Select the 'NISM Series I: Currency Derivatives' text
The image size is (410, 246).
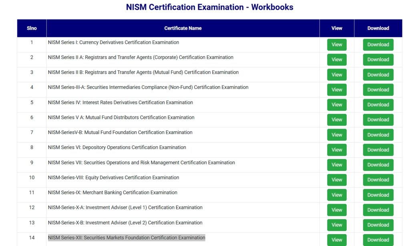(x=113, y=42)
